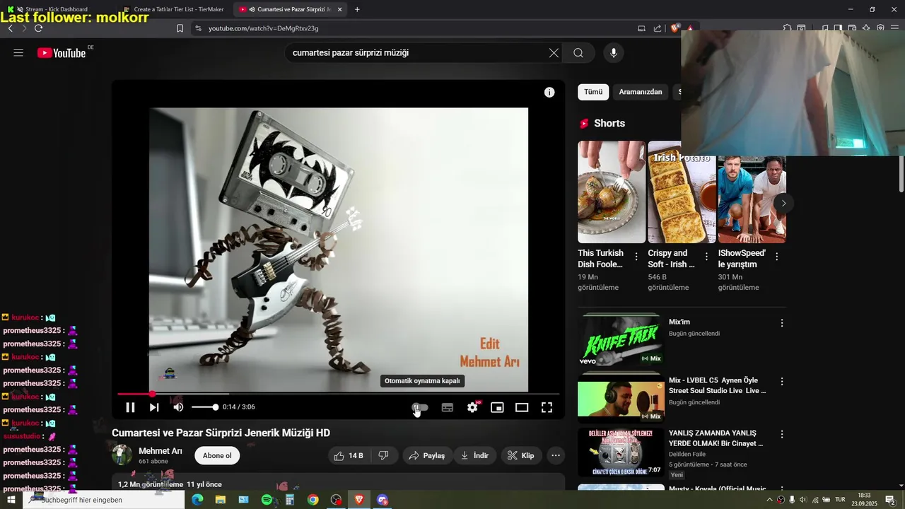Open the Turkish Dish short thumbnail
The width and height of the screenshot is (905, 509).
[x=612, y=192]
